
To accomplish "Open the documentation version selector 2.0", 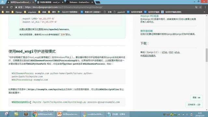I will 194,105.
